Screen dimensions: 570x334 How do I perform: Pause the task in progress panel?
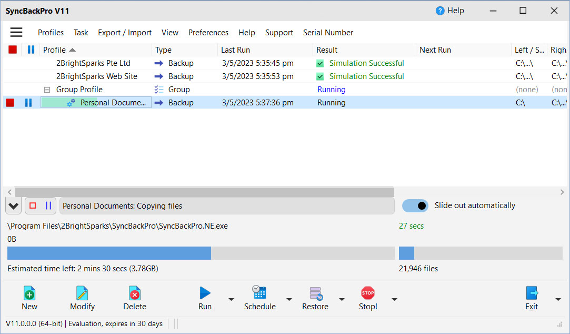click(48, 205)
